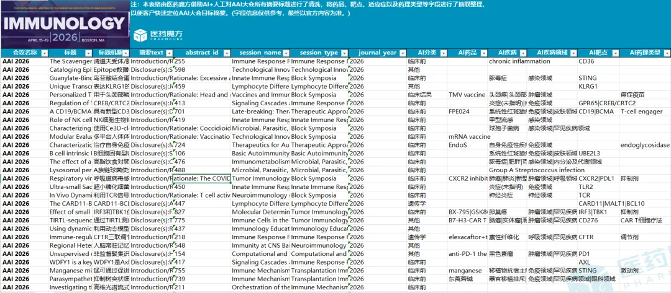Image resolution: width=671 pixels, height=293 pixels.
Task: Select the AI分类 cell 临床结果
Action: [427, 95]
